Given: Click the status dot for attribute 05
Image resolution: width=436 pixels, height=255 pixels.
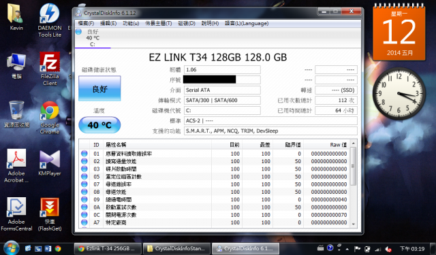Looking at the screenshot, I should (84, 177).
